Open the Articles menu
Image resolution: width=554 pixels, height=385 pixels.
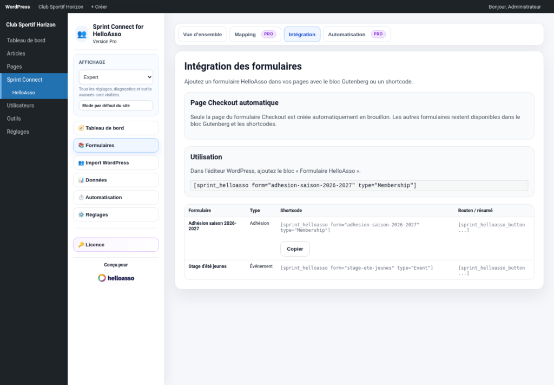[x=34, y=54]
